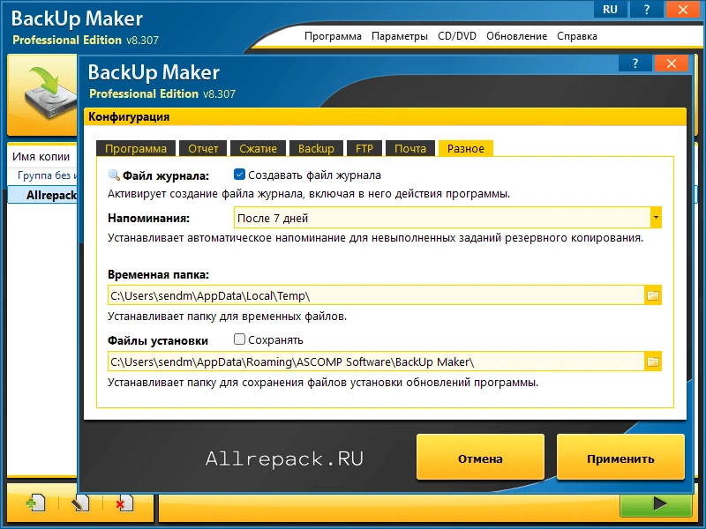The height and width of the screenshot is (529, 706).
Task: Click the new backup job icon
Action: 36,503
